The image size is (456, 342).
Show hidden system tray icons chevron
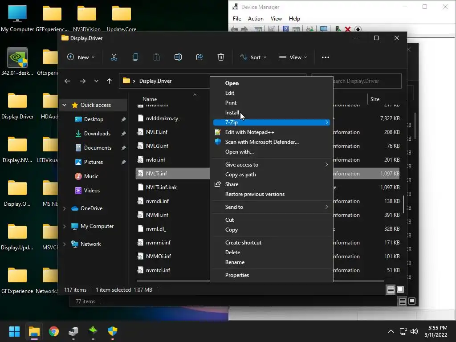click(391, 331)
